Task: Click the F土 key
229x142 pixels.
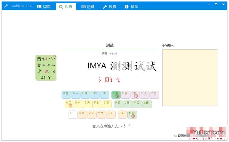Action: [97, 104]
